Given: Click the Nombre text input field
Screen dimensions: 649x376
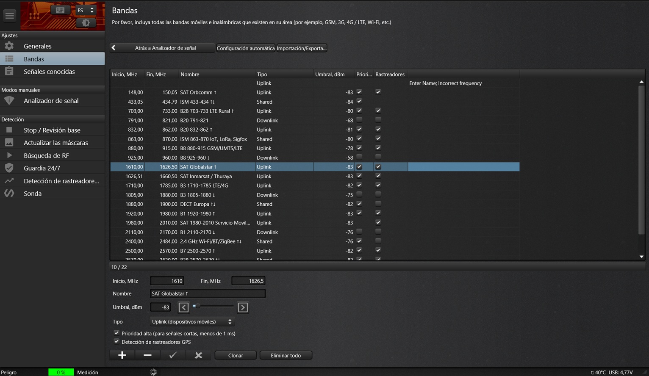Looking at the screenshot, I should point(208,293).
